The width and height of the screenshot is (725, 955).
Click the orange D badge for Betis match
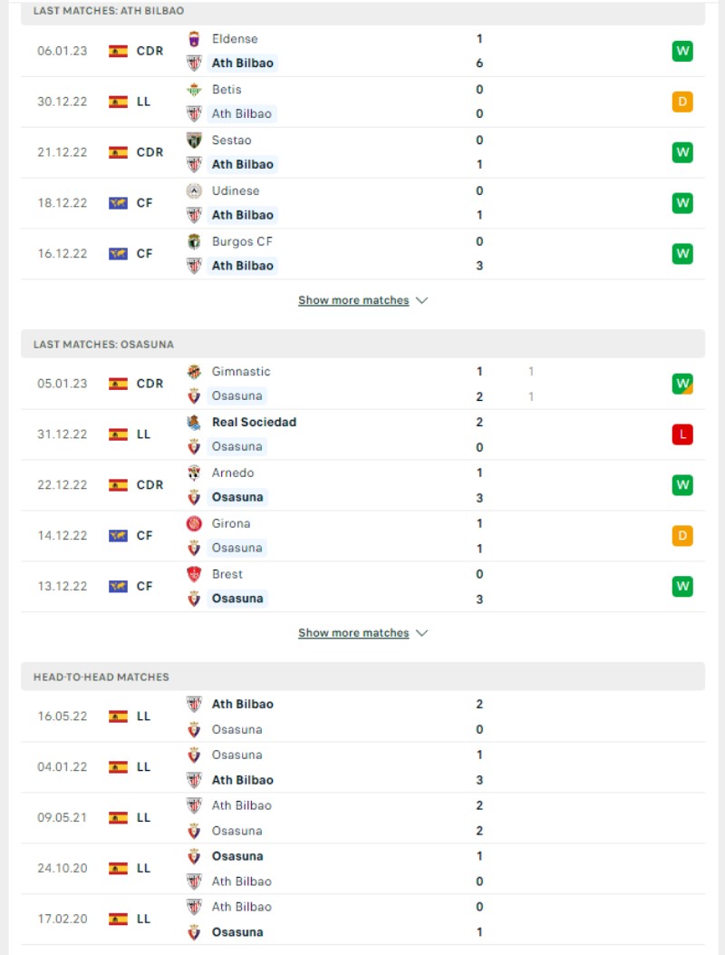pos(682,102)
